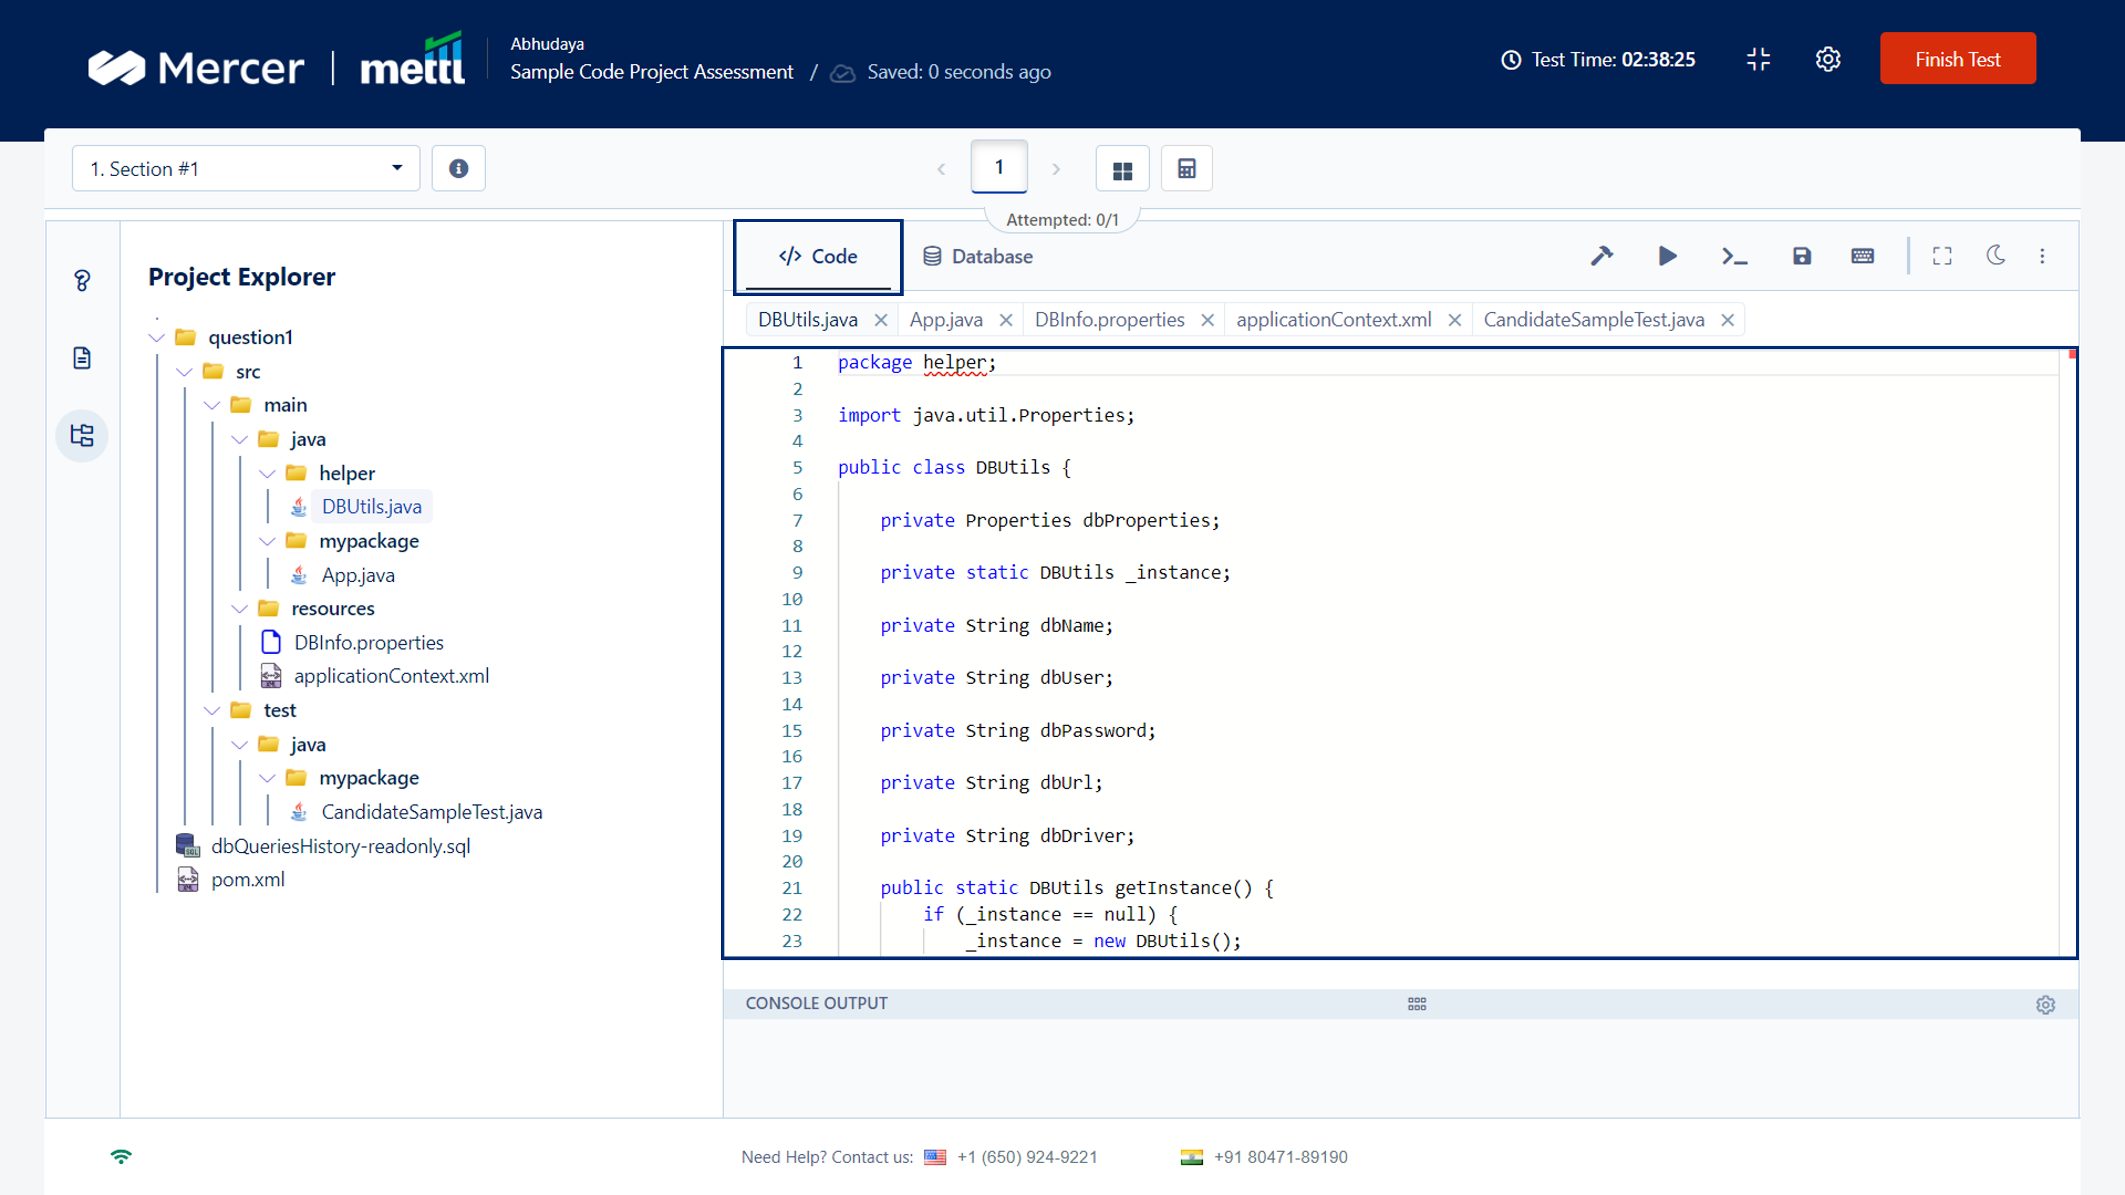The width and height of the screenshot is (2125, 1195).
Task: Open applicationContext.xml in the explorer tree
Action: (x=391, y=676)
